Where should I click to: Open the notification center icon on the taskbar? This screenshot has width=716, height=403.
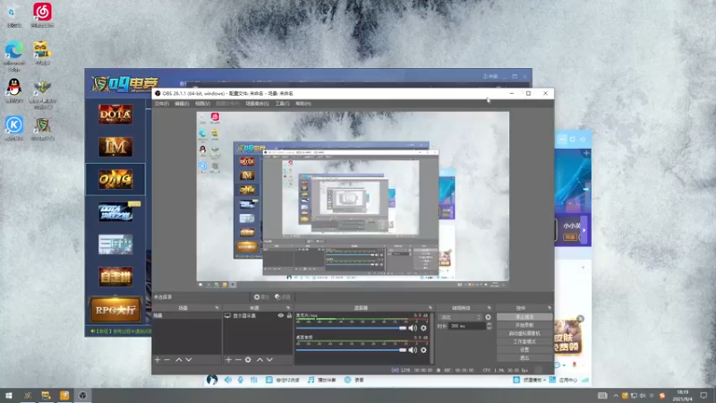click(x=703, y=396)
